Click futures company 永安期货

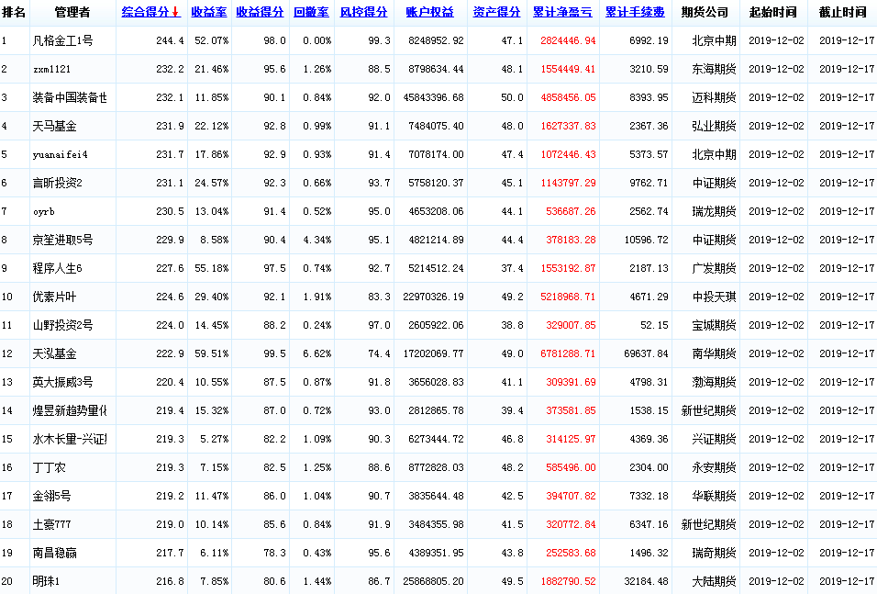715,467
